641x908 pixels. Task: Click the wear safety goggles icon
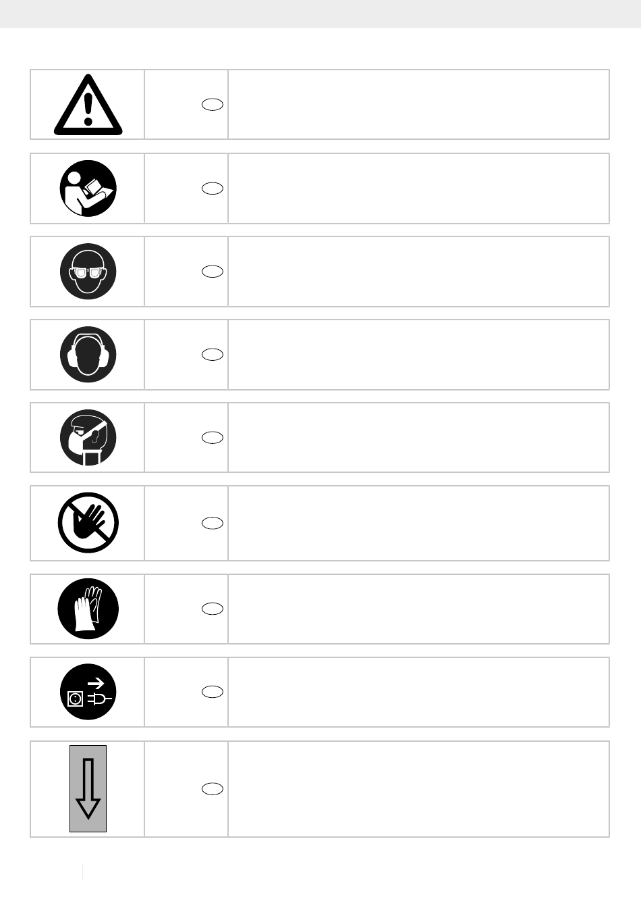point(88,272)
